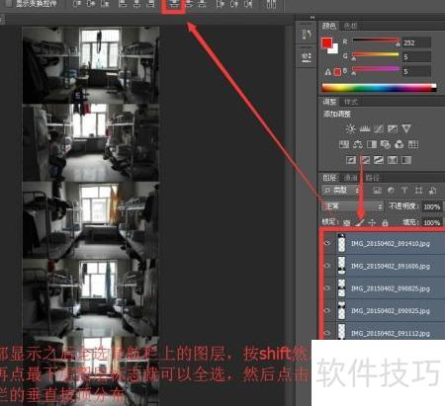
Task: Hide layer IMG_20150402_091606.jpg via its eye
Action: [x=327, y=266]
